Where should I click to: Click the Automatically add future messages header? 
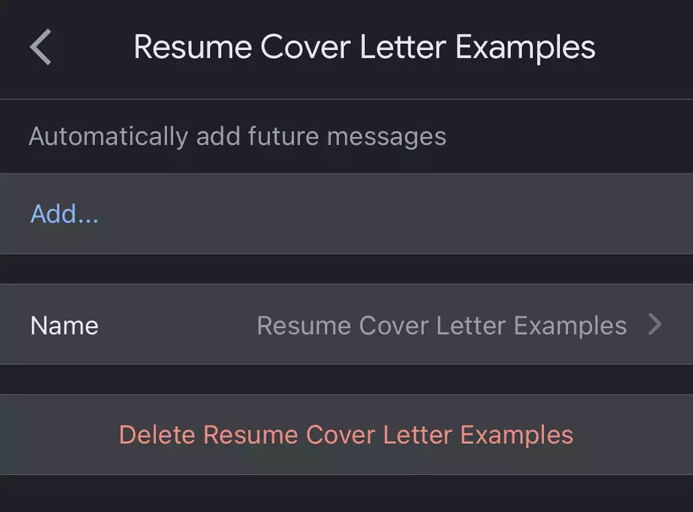237,136
